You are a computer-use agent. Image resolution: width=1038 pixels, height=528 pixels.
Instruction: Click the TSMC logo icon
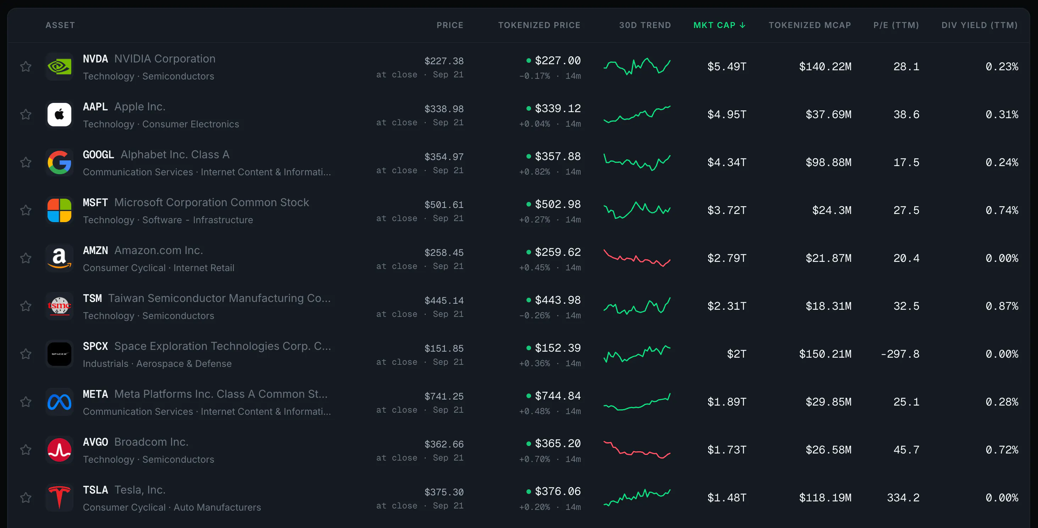point(59,306)
